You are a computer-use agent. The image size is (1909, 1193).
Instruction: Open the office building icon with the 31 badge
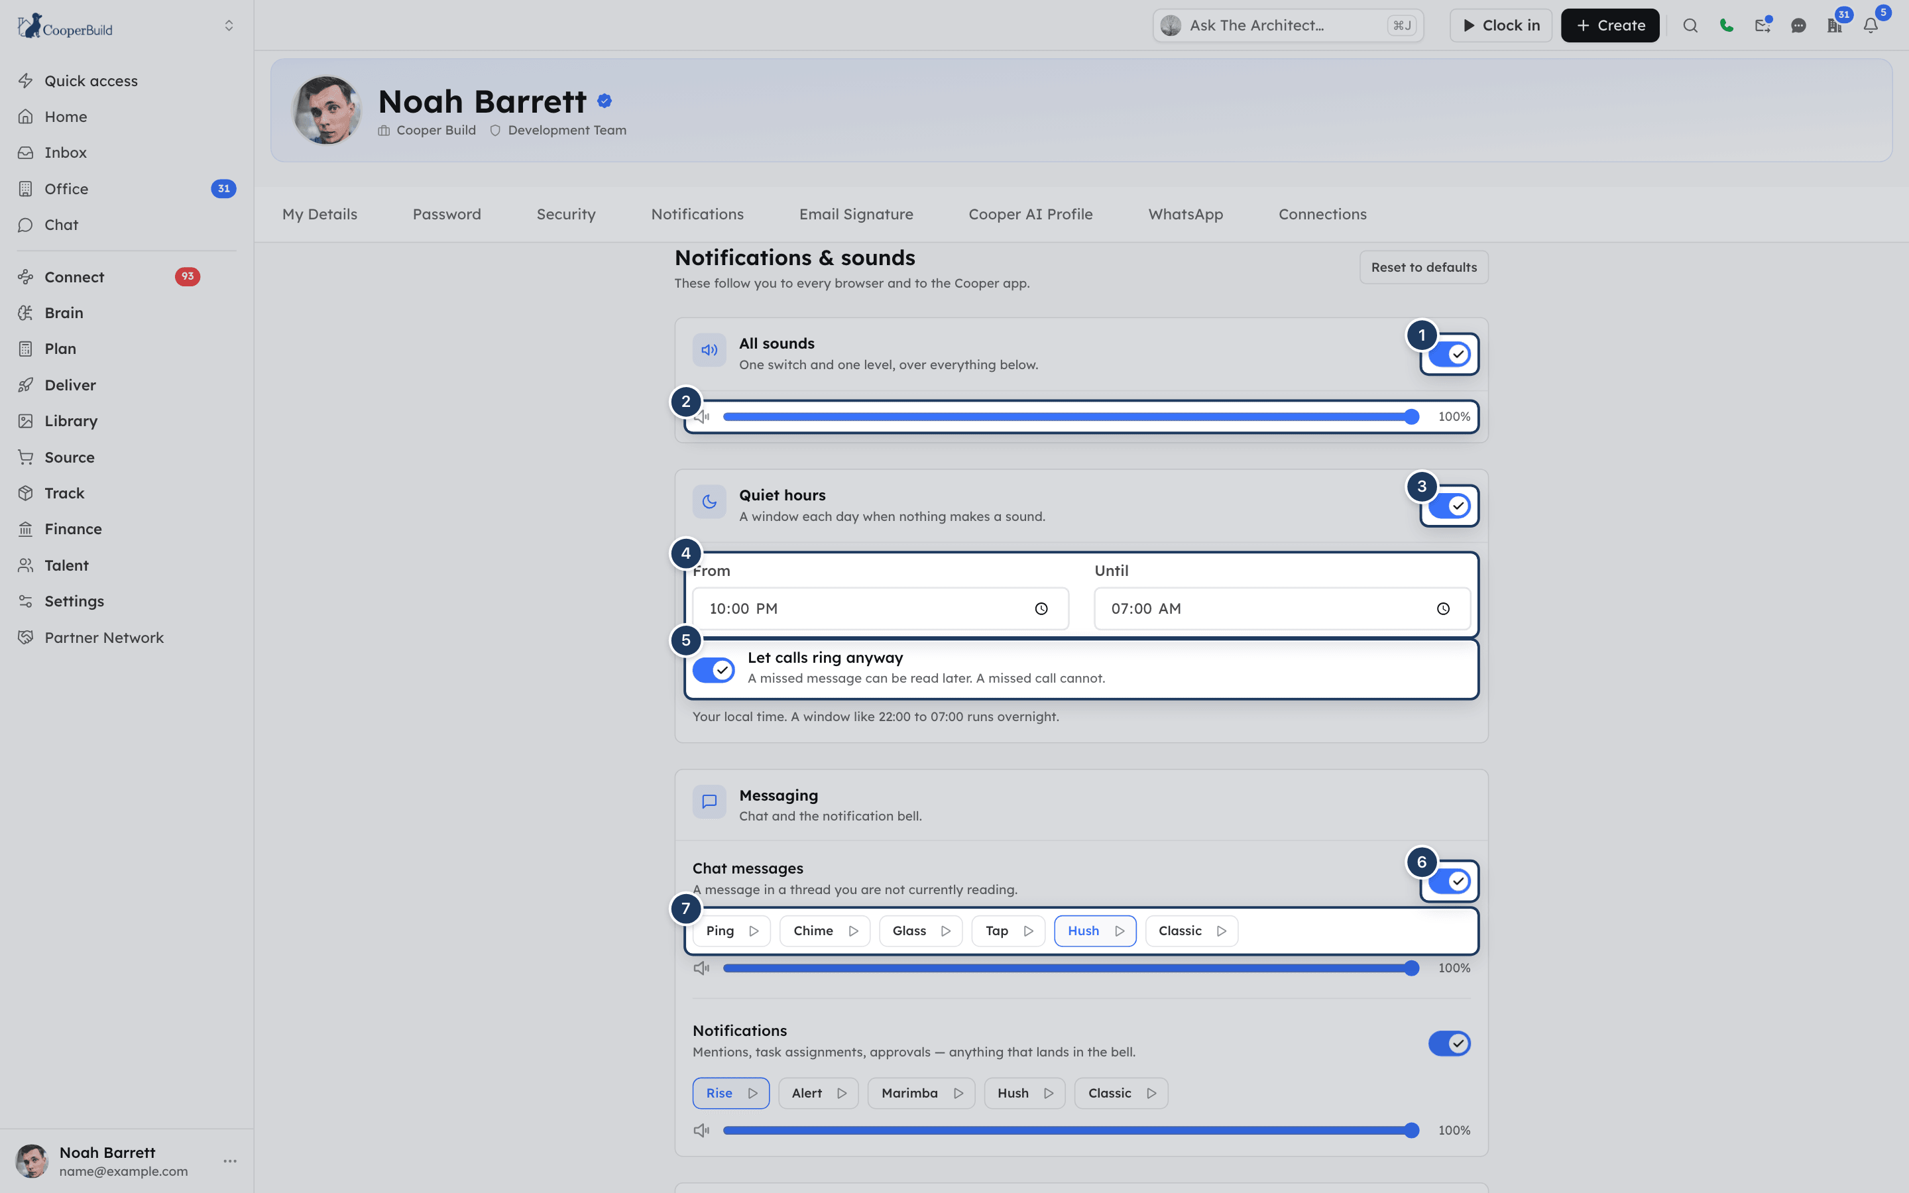point(1834,25)
